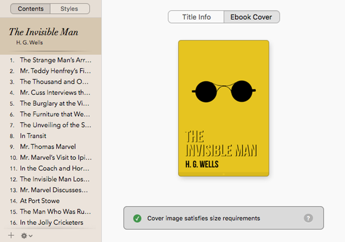This screenshot has height=242, width=345.
Task: Open chapter 13 Mr. Marvel Discusses...
Action: pos(51,190)
